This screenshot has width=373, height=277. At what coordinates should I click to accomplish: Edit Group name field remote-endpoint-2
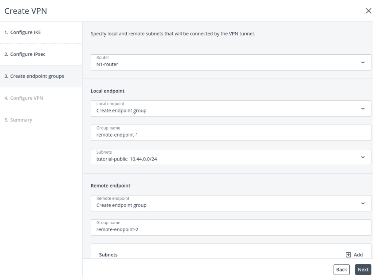pos(231,227)
